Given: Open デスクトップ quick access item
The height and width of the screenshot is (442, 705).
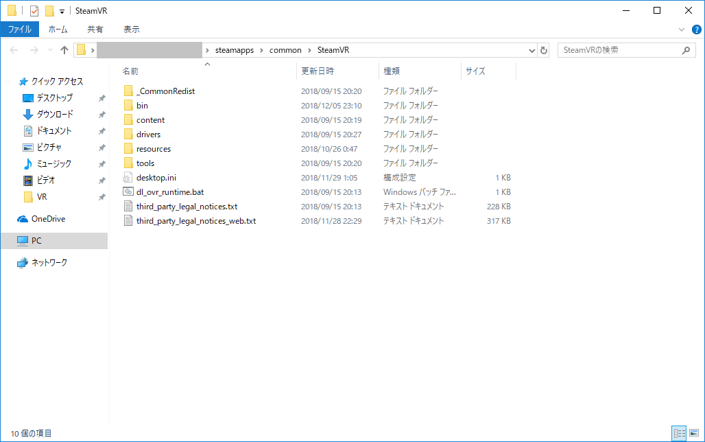Looking at the screenshot, I should click(54, 97).
